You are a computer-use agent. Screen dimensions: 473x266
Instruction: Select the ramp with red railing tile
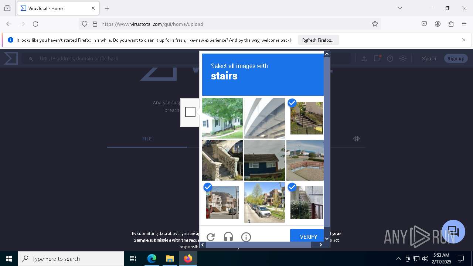[305, 160]
